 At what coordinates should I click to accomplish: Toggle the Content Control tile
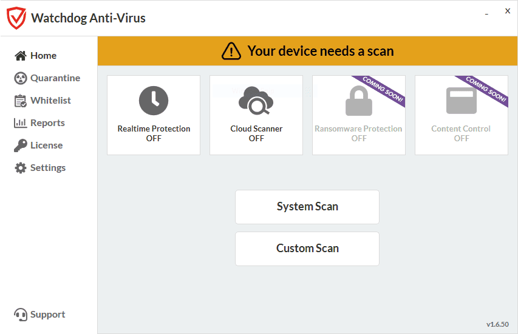(x=462, y=115)
